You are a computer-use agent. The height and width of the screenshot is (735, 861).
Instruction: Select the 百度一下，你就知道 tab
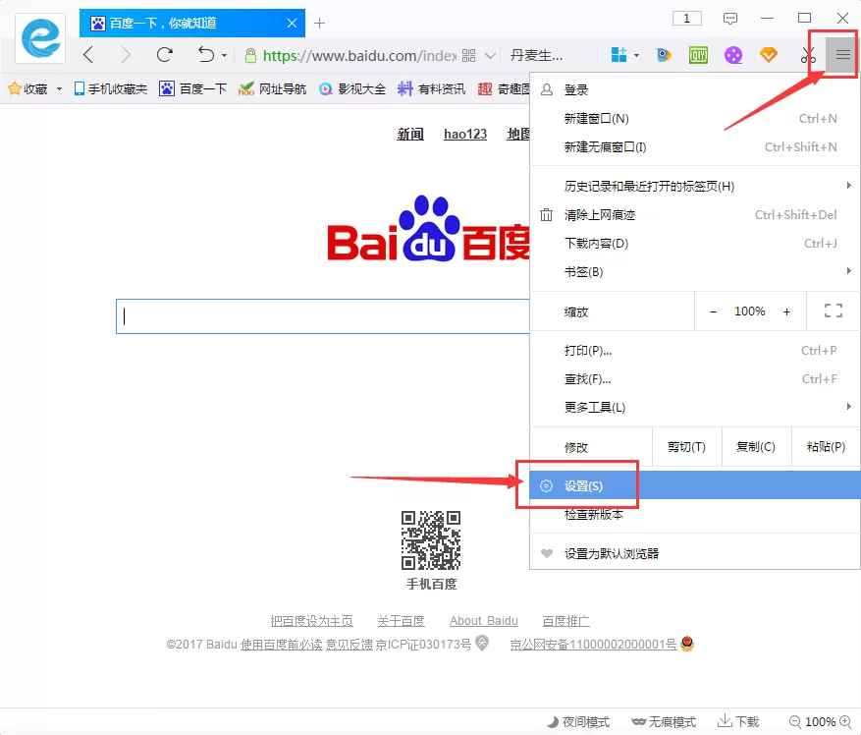pos(191,23)
